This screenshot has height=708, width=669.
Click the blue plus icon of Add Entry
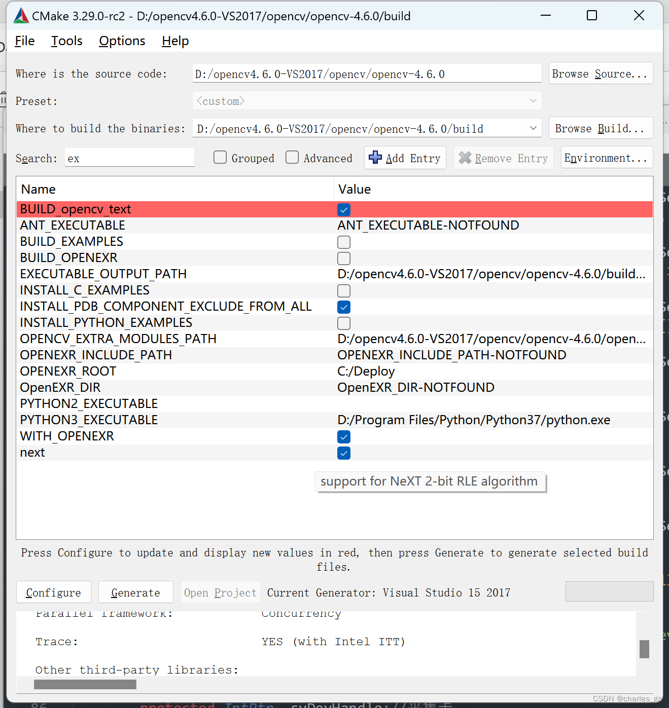click(375, 158)
